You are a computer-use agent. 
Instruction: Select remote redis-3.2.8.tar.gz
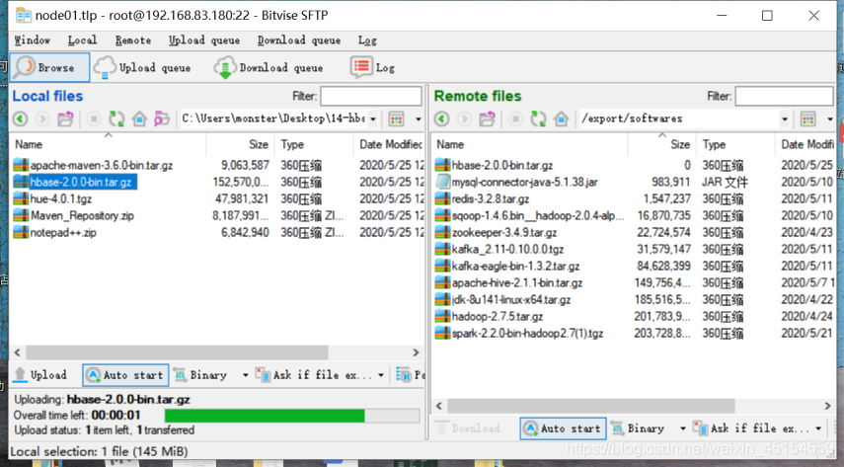[491, 198]
